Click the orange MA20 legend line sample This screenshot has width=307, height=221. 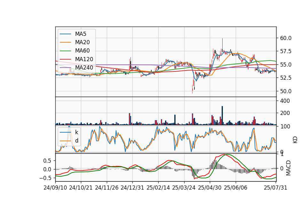pyautogui.click(x=65, y=42)
